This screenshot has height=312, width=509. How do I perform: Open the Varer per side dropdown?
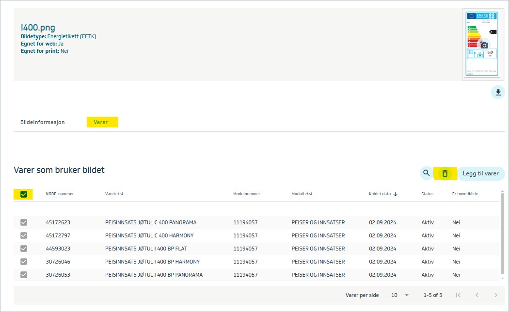(x=400, y=295)
